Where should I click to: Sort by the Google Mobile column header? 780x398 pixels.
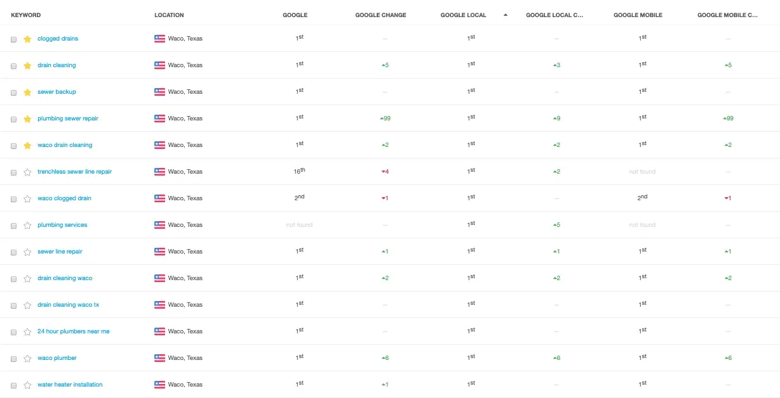pos(638,15)
